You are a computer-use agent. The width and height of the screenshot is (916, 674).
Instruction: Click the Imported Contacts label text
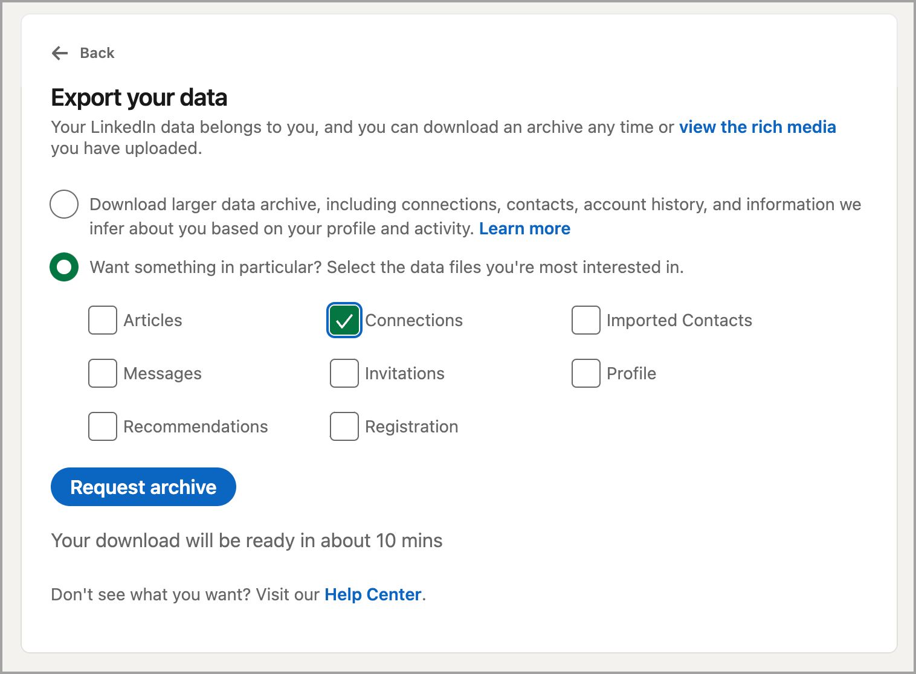click(x=679, y=321)
